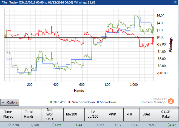179x128 pixels.
Task: Select the Non Showdown legend label
Action: [83, 102]
